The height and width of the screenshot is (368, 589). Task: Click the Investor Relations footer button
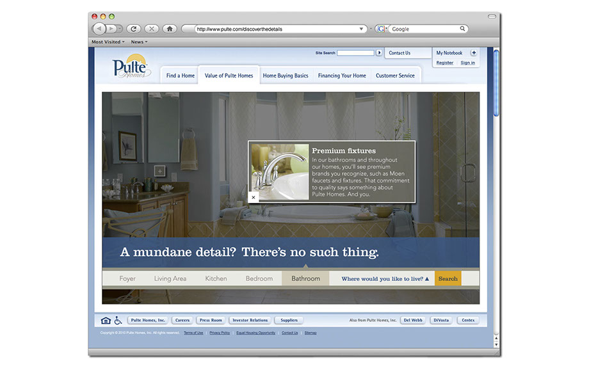[250, 320]
